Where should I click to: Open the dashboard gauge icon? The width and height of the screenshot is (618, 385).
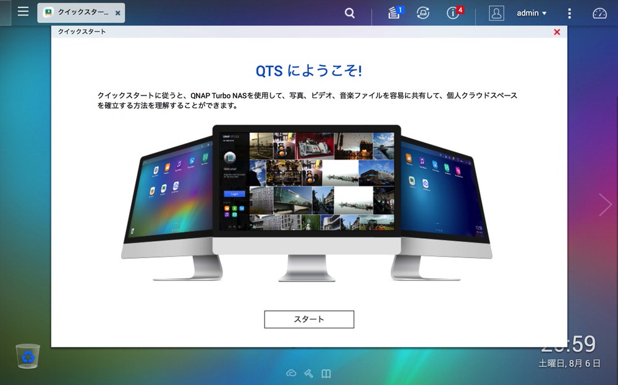[x=599, y=14]
